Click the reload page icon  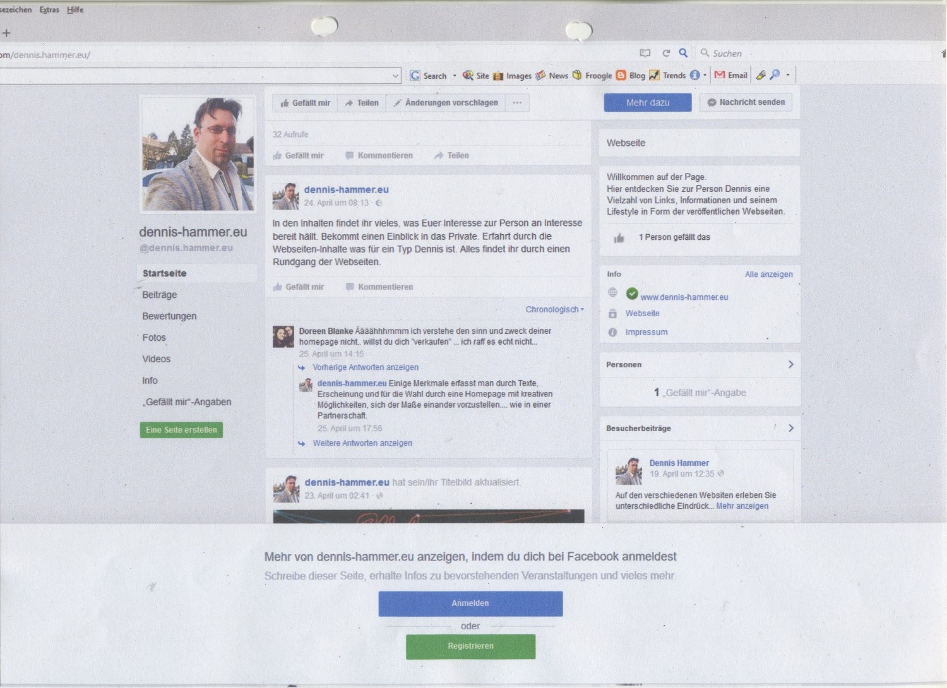[x=665, y=54]
